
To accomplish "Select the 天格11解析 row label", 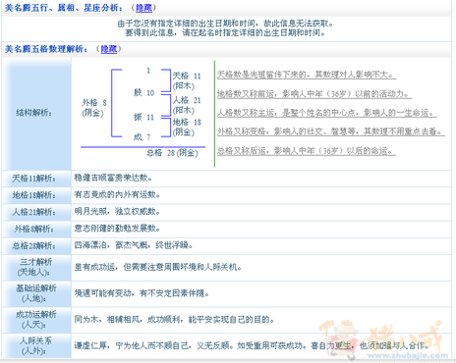I will click(x=33, y=179).
